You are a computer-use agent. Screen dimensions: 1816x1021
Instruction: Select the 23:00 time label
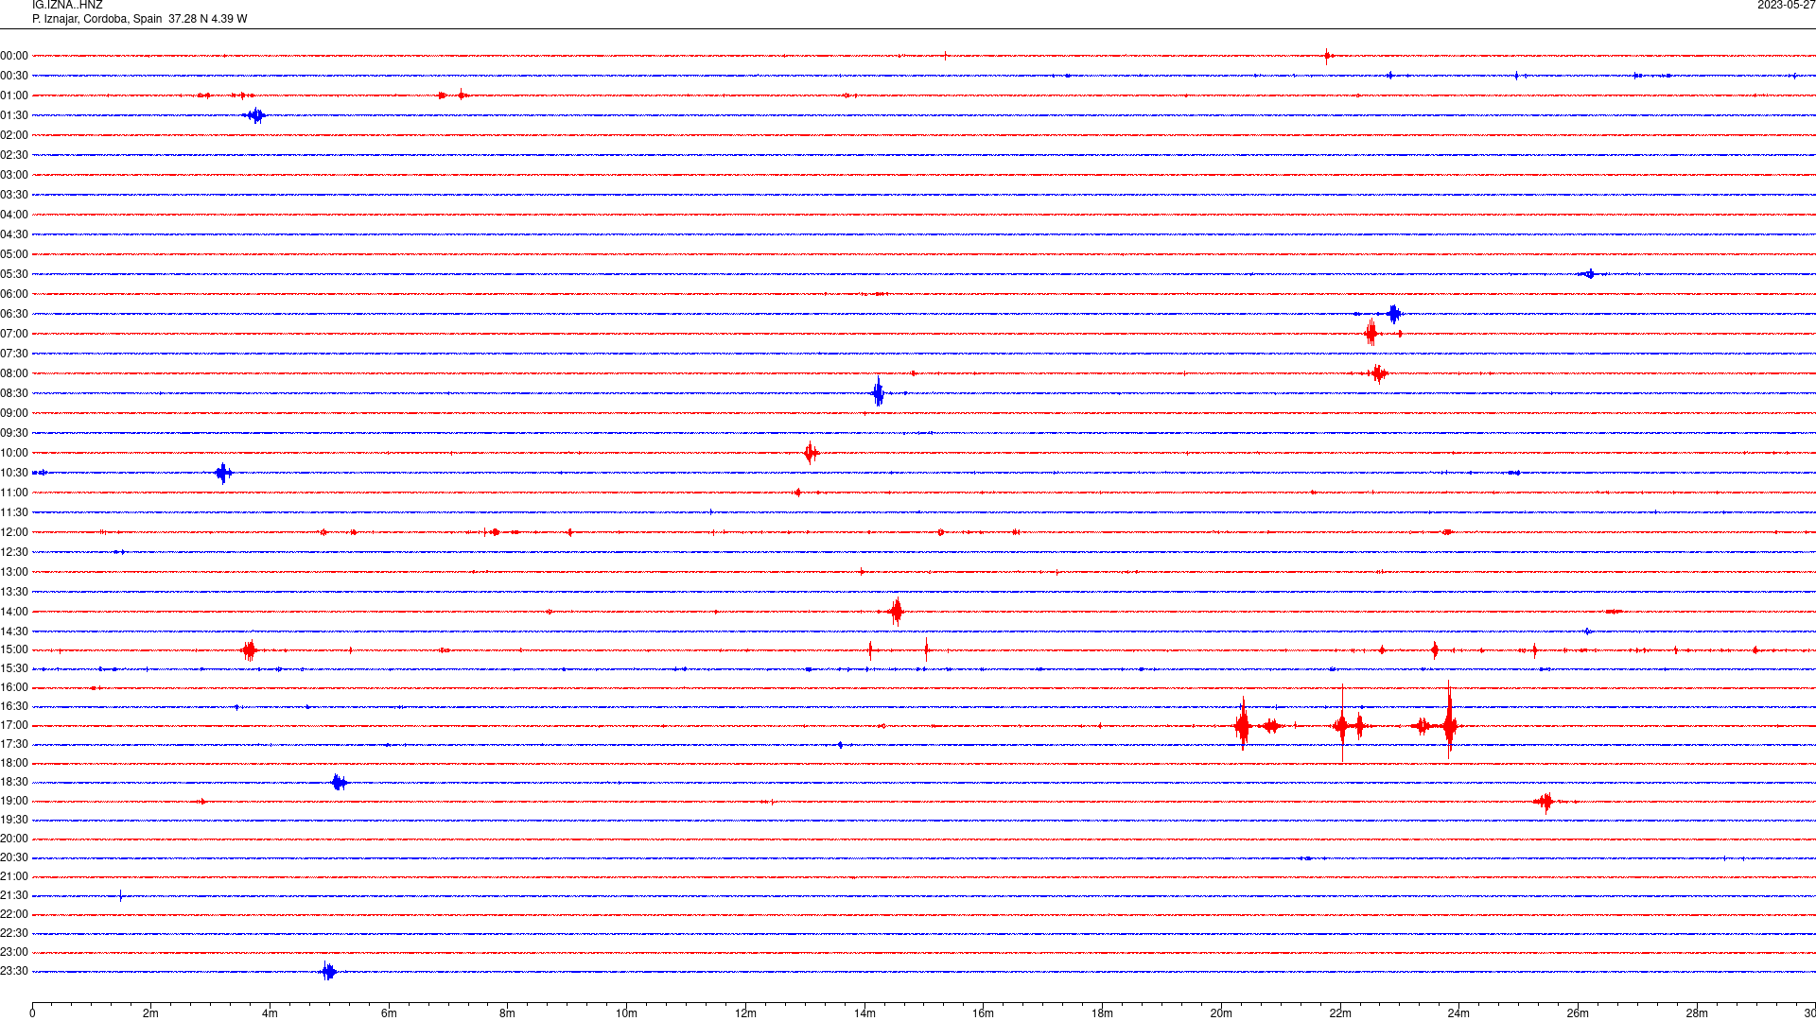[x=14, y=952]
